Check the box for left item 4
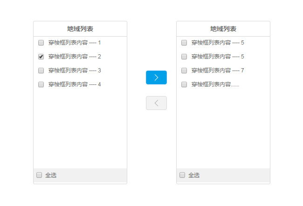 [41, 84]
